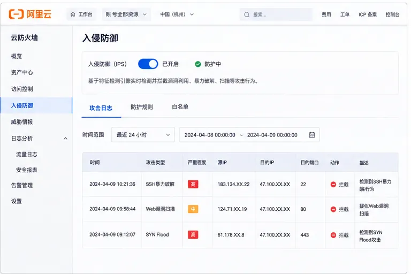Screen dimensions: 411x274
Task: Open the 工单 link in the top bar
Action: tap(345, 14)
